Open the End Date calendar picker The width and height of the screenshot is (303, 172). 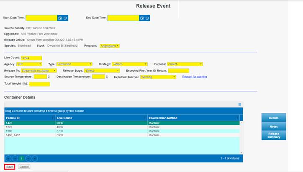[142, 18]
